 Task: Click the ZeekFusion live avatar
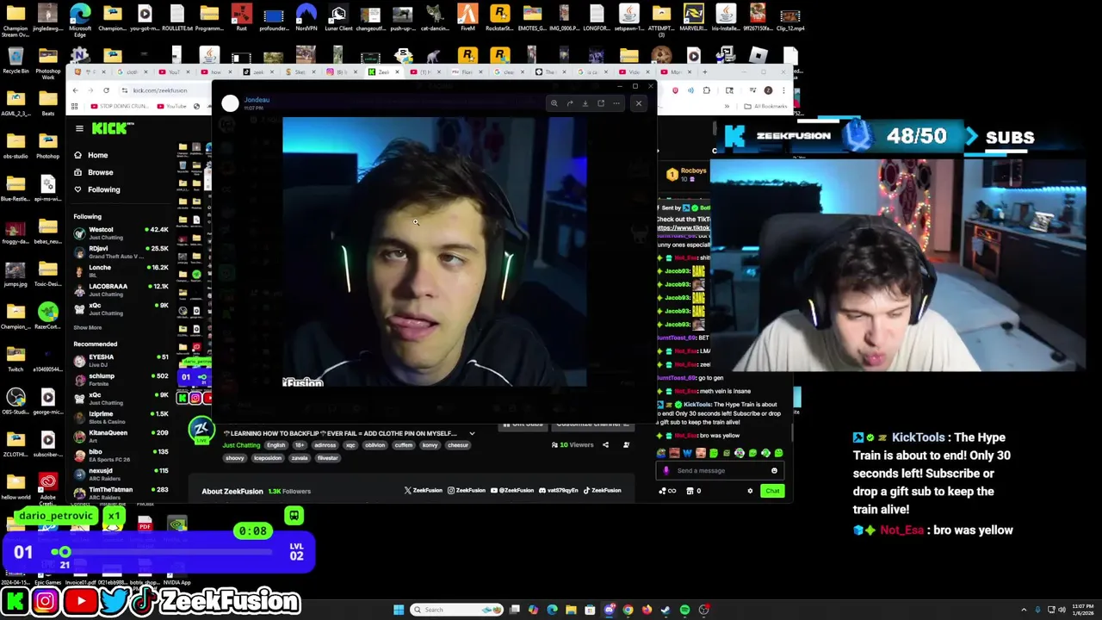pos(201,429)
